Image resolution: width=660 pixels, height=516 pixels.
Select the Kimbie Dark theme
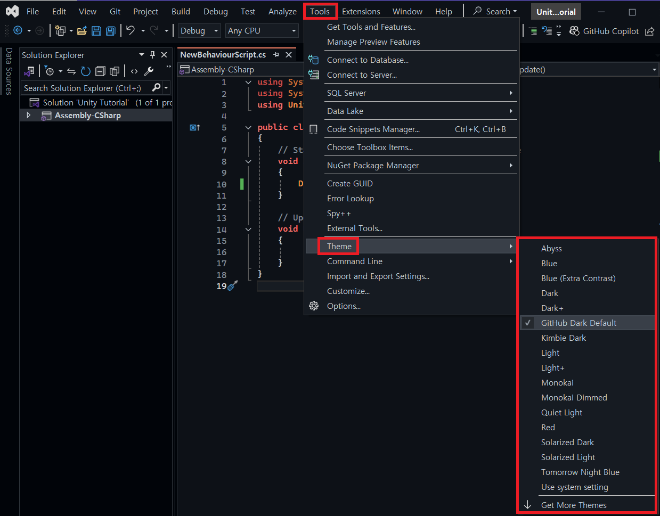point(587,338)
